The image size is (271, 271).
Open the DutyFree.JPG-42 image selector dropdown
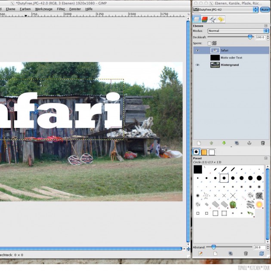(x=225, y=9)
